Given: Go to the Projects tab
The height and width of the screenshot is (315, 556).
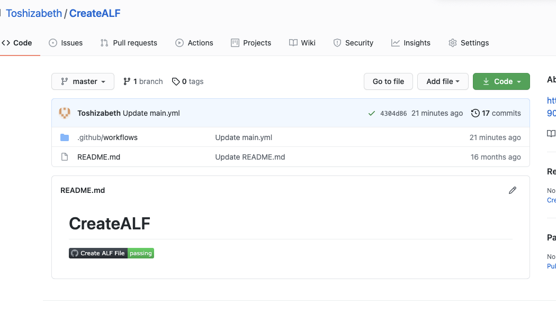Looking at the screenshot, I should [250, 43].
